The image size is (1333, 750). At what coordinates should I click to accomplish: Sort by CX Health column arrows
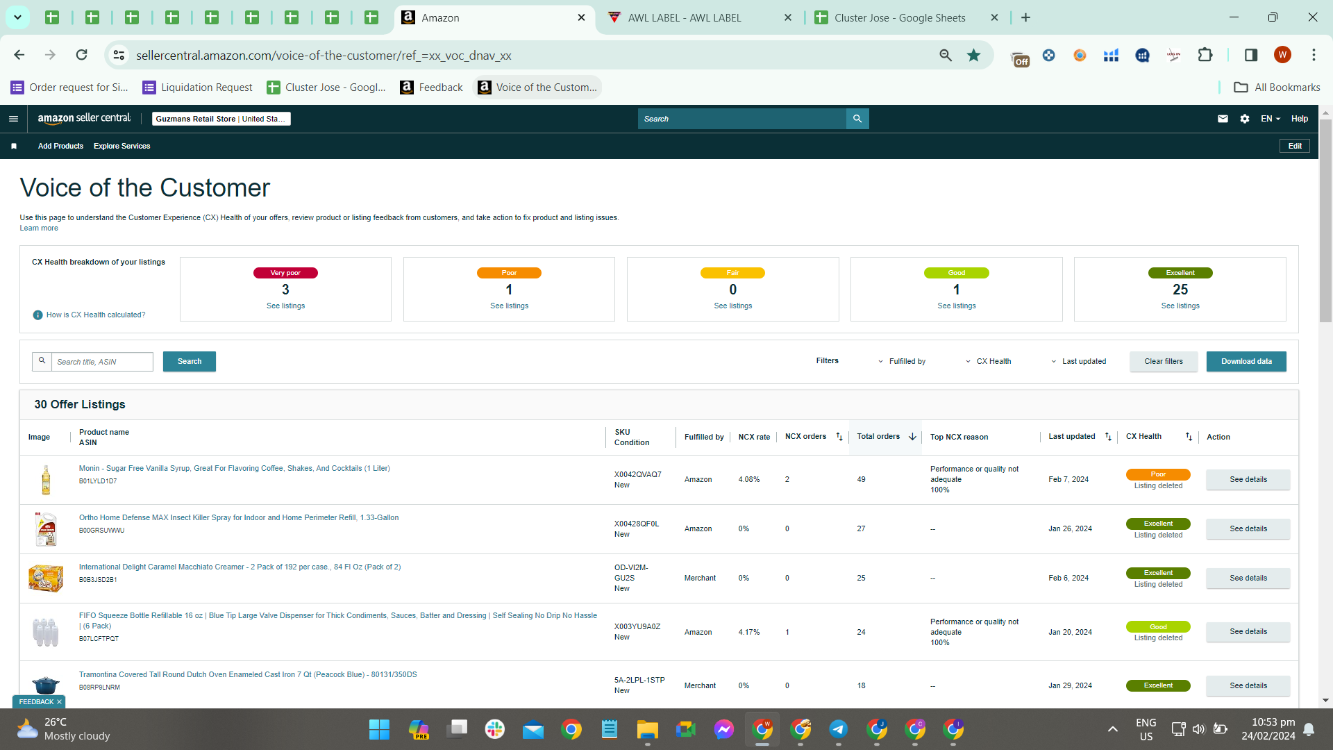[x=1189, y=437]
